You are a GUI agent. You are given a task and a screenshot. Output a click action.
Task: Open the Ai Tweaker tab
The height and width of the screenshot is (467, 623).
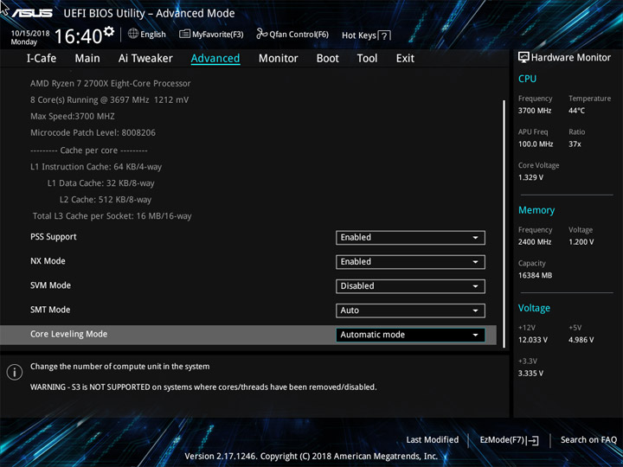pyautogui.click(x=145, y=59)
